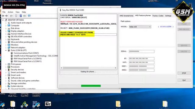Viewport: 195px width, 109px height.
Task: Click the greyed FLASH button
Action: (x=184, y=24)
